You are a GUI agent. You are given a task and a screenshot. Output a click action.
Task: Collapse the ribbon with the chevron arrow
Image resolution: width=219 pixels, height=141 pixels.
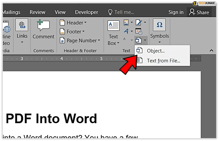tap(211, 51)
